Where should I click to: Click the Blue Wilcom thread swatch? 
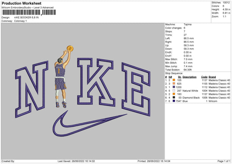[x=174, y=101]
